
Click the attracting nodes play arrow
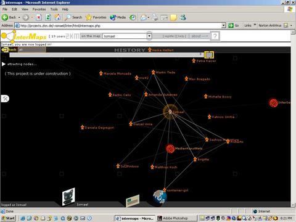click(4, 64)
